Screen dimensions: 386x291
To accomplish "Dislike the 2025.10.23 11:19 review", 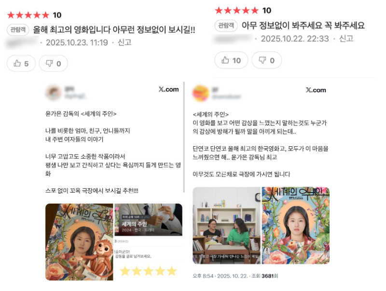I will 54,64.
